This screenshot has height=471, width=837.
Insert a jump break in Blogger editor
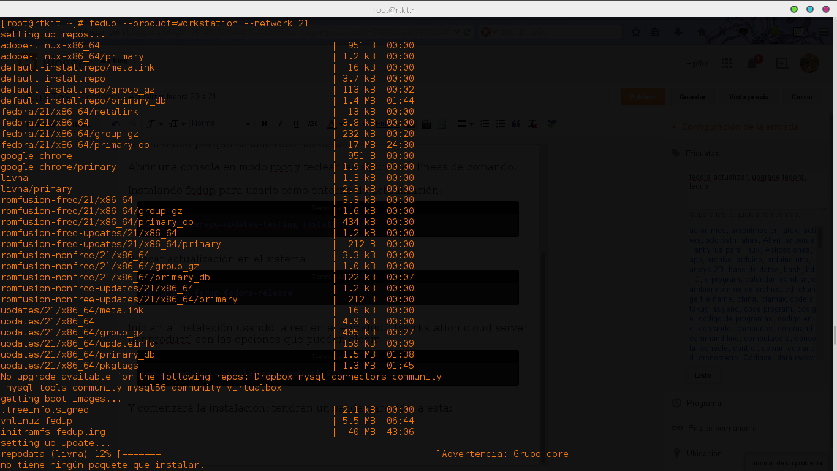pyautogui.click(x=441, y=124)
